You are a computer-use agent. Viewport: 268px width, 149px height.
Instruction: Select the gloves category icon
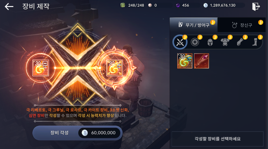click(240, 42)
